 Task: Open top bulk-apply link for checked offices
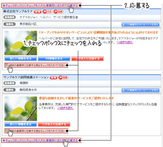(41, 6)
